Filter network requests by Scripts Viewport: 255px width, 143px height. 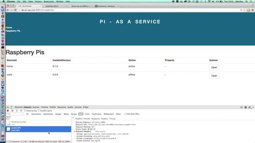pyautogui.click(x=74, y=114)
